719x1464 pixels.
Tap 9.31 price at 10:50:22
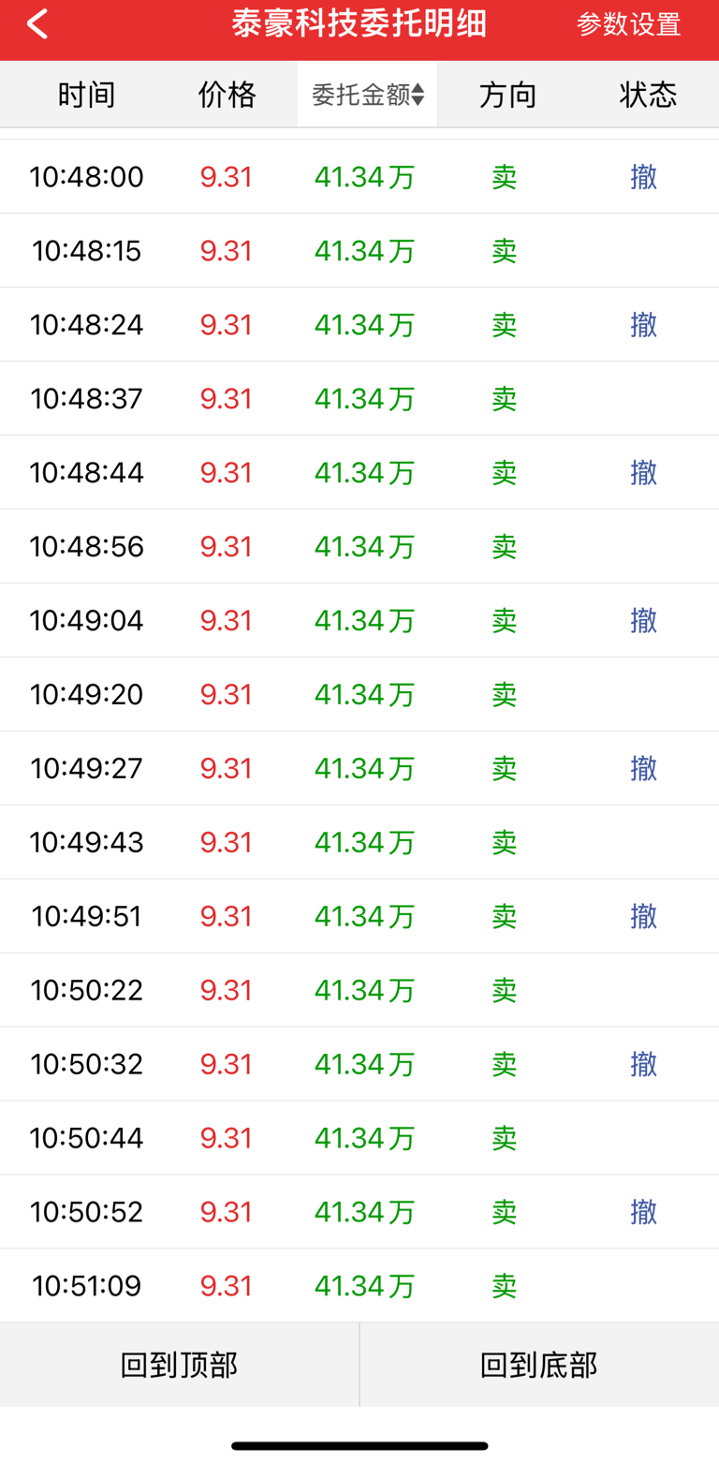(x=227, y=990)
